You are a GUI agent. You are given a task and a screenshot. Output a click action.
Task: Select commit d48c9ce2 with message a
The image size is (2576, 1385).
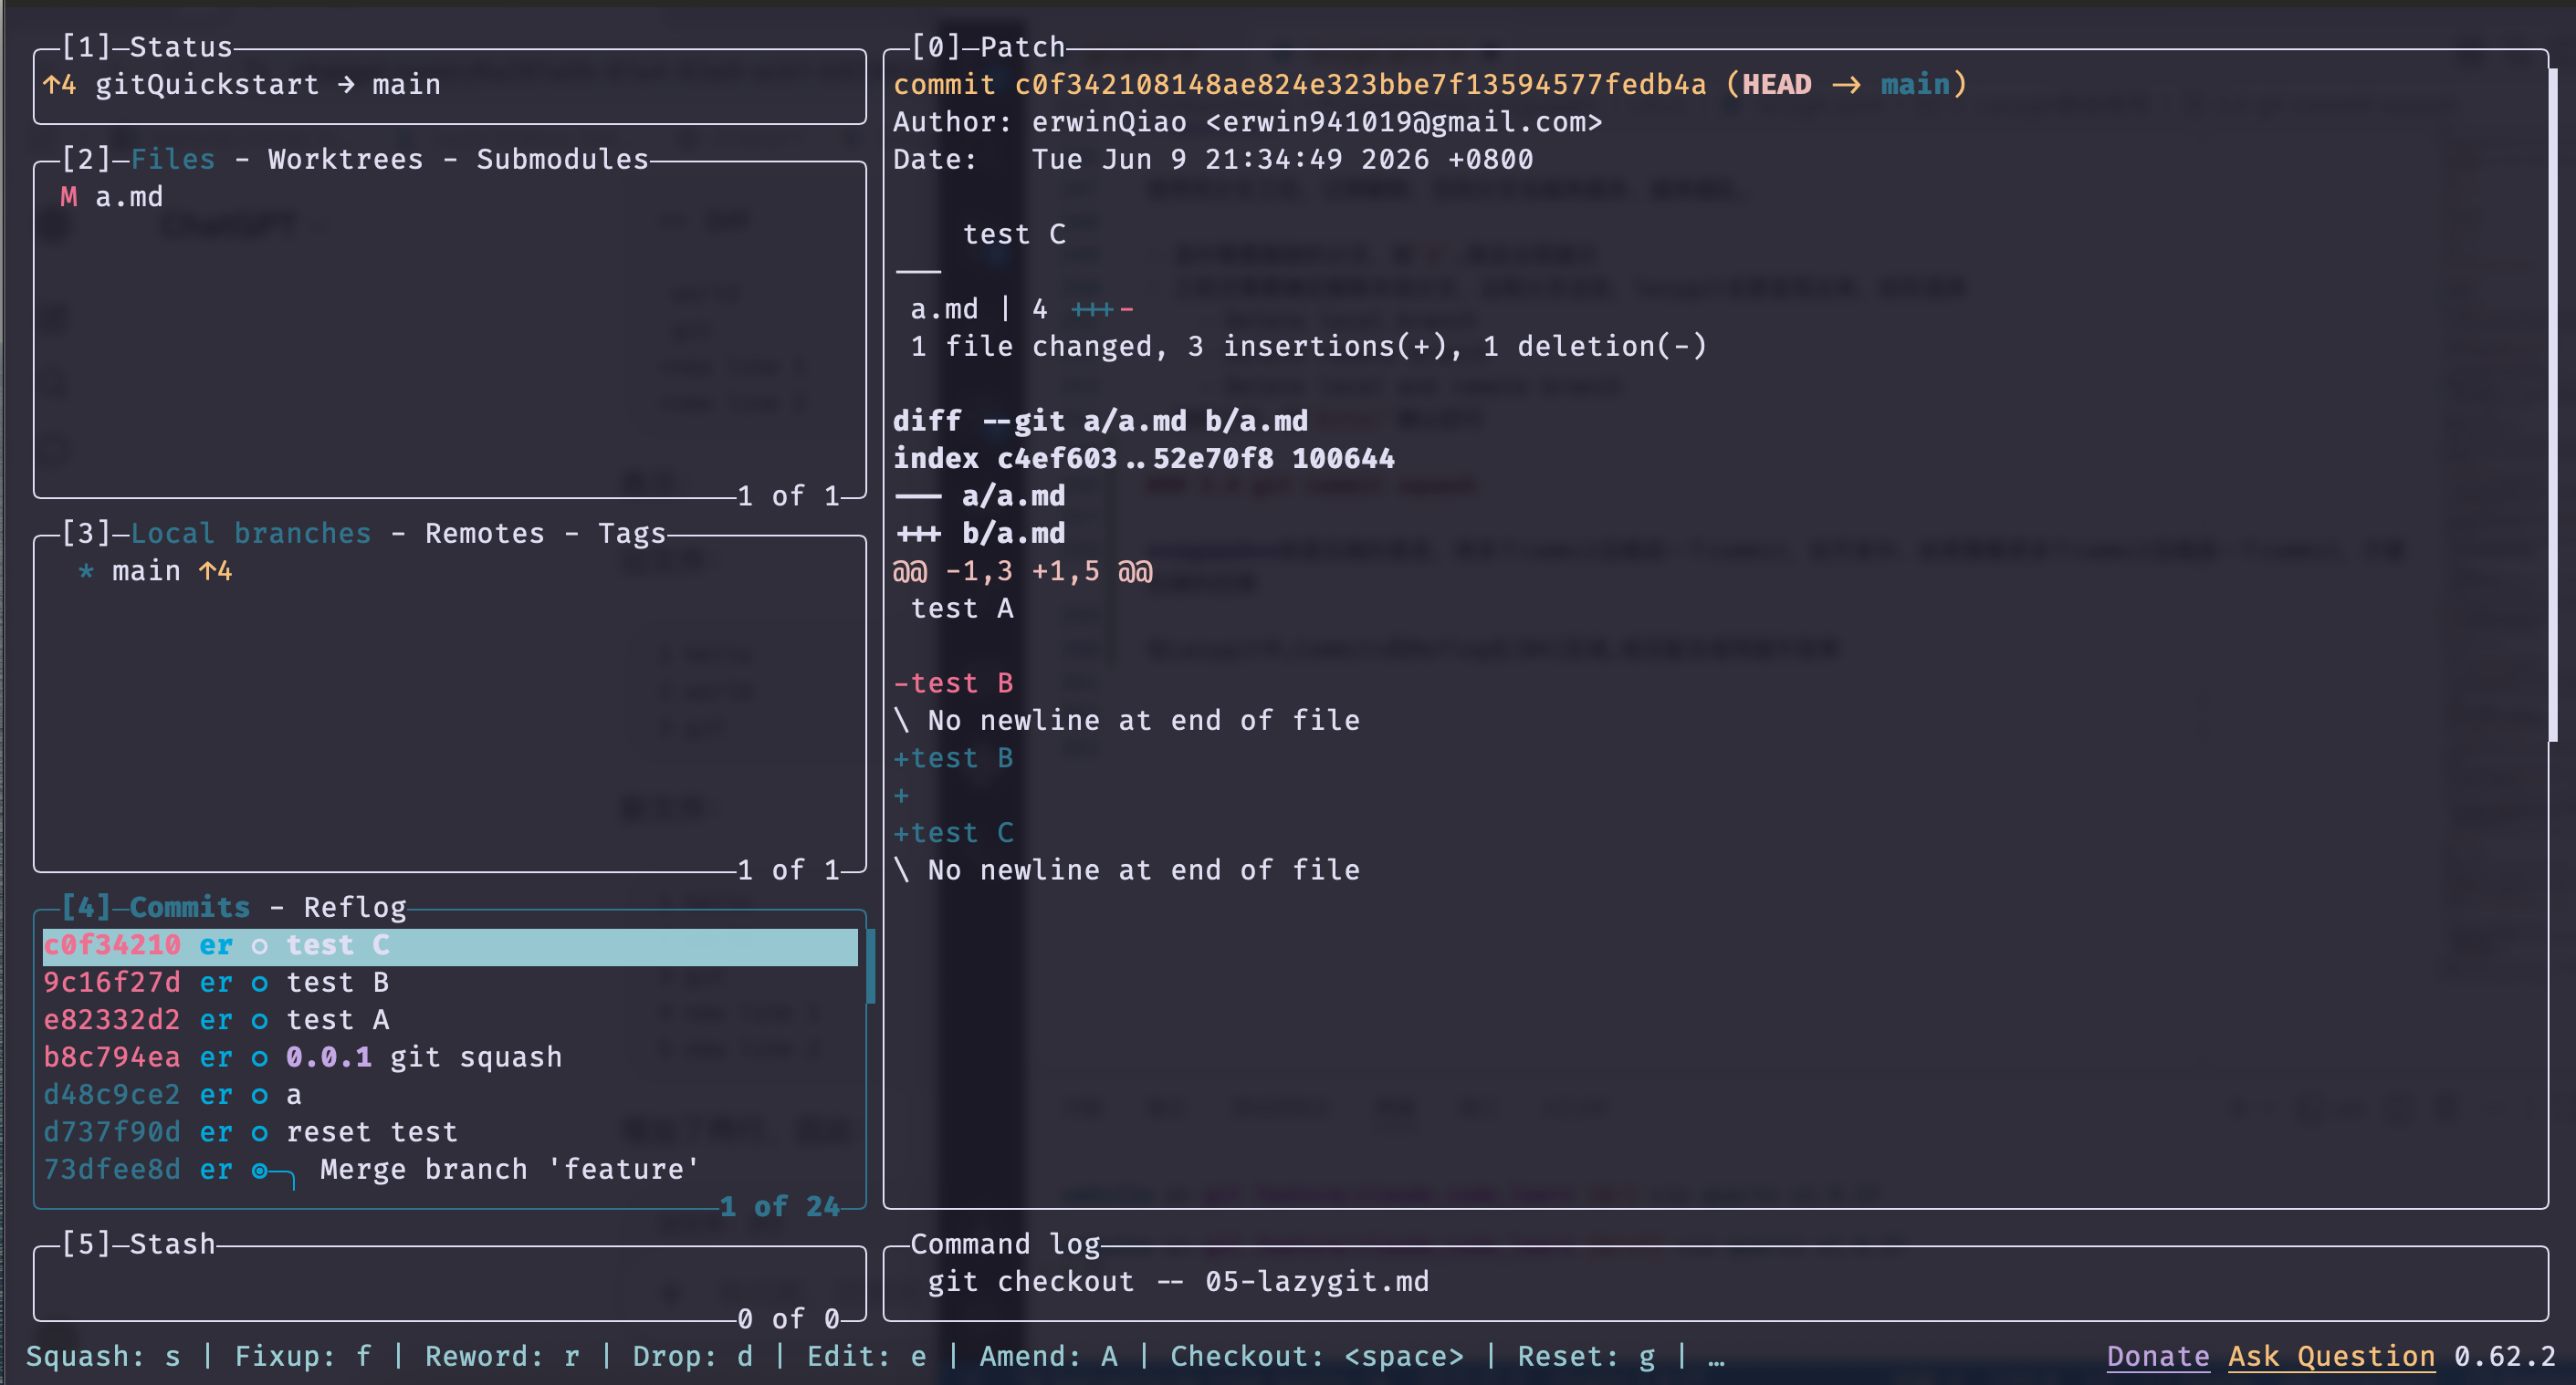click(x=450, y=1094)
